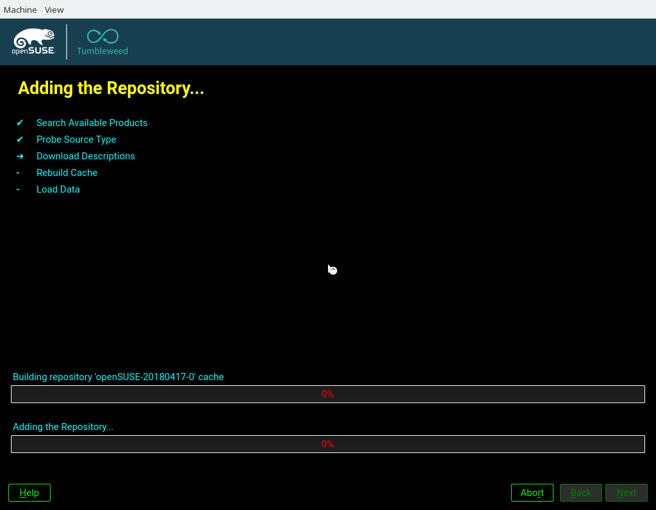
Task: Open the View menu
Action: click(54, 10)
